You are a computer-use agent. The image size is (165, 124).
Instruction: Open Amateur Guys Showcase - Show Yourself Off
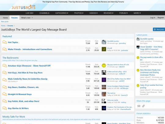click(x=29, y=66)
